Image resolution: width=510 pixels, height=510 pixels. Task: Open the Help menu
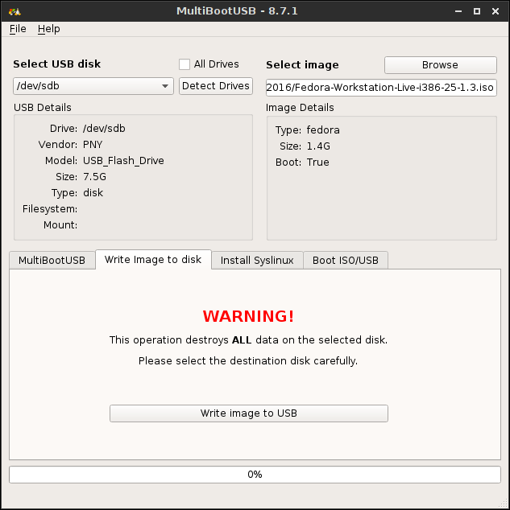[x=48, y=29]
